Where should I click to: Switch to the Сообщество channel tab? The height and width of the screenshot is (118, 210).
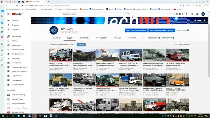(x=102, y=38)
